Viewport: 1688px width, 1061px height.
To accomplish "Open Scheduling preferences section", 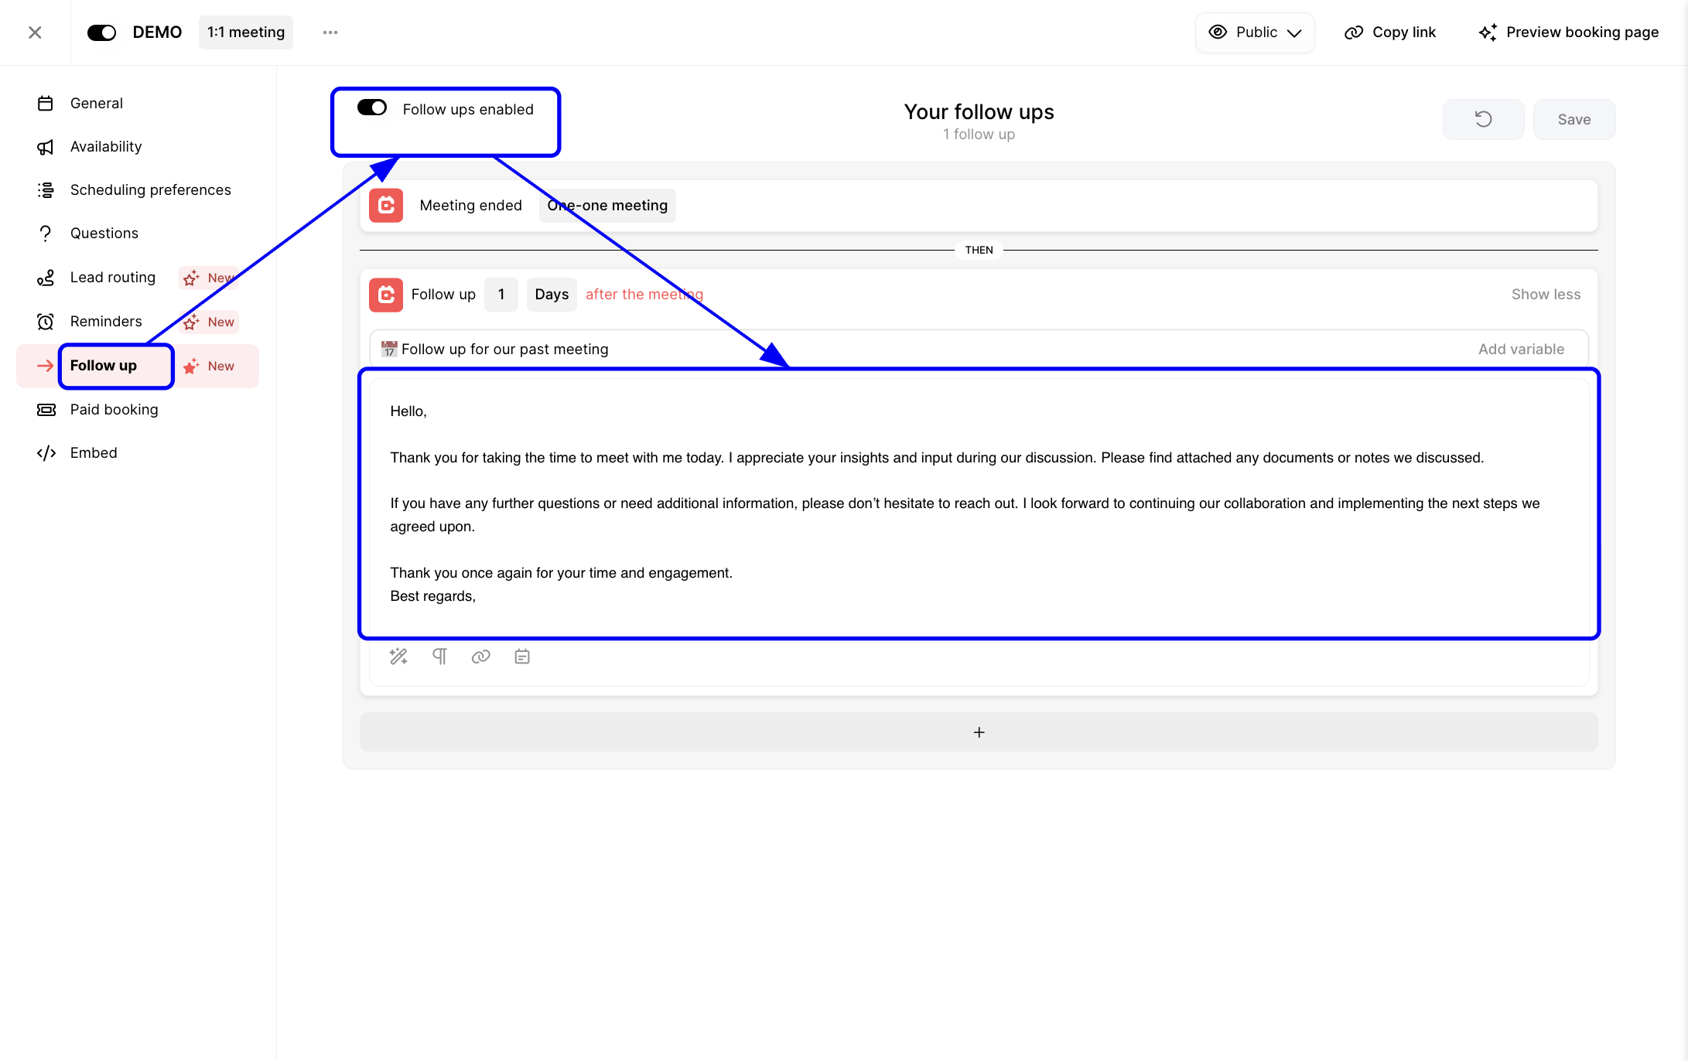I will (150, 189).
